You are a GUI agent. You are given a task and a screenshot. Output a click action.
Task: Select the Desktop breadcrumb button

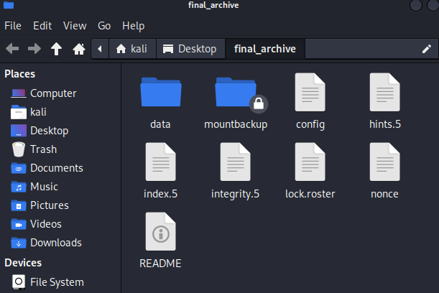pos(190,49)
